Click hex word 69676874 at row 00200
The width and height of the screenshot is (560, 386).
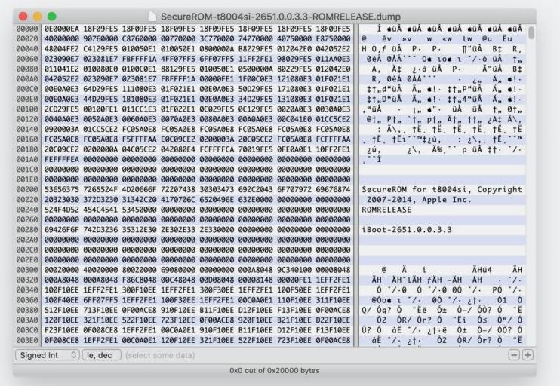point(334,189)
